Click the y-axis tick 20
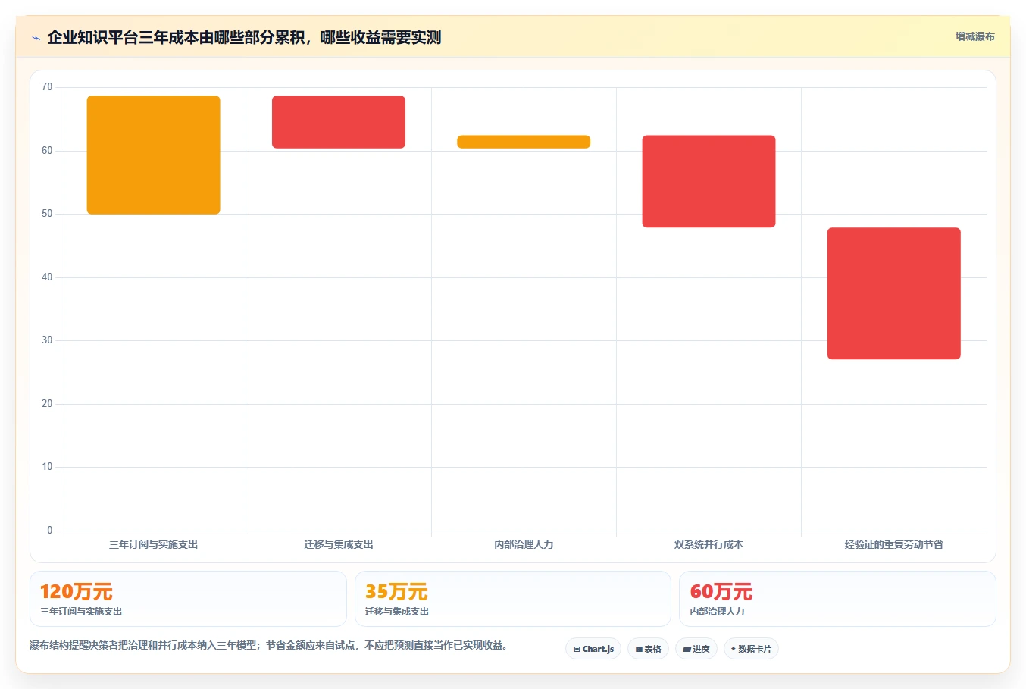Viewport: 1026px width, 689px height. pyautogui.click(x=47, y=404)
